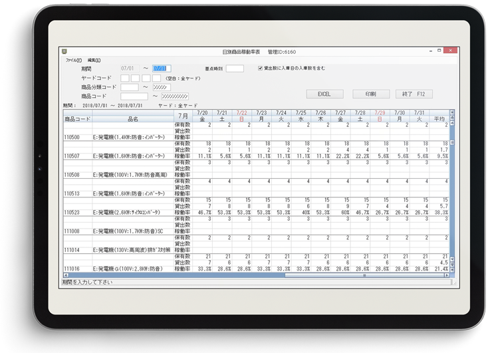
Task: Click product name E:発電機G(100V:2.8KW:防音)
Action: (128, 269)
